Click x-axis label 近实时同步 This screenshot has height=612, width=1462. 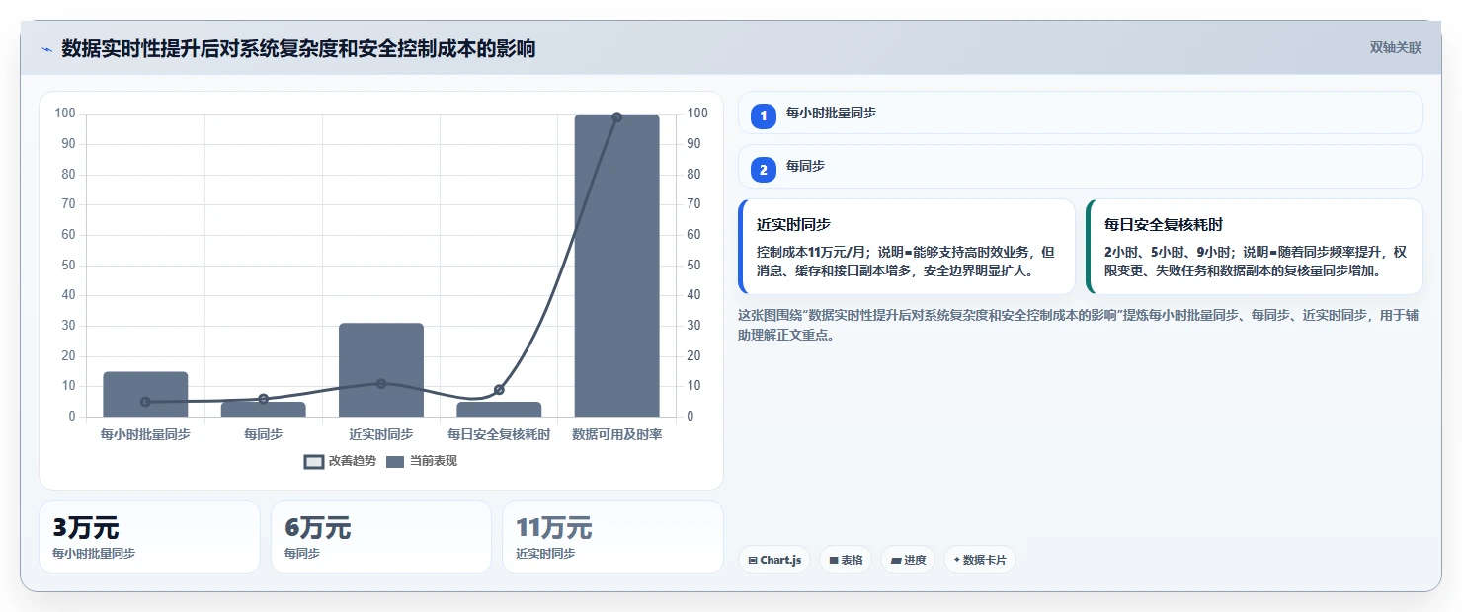pos(381,434)
